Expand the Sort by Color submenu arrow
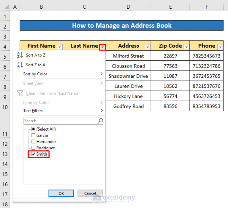 (102, 74)
